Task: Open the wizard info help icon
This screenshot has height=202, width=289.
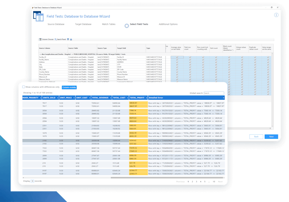Action: 276,15
